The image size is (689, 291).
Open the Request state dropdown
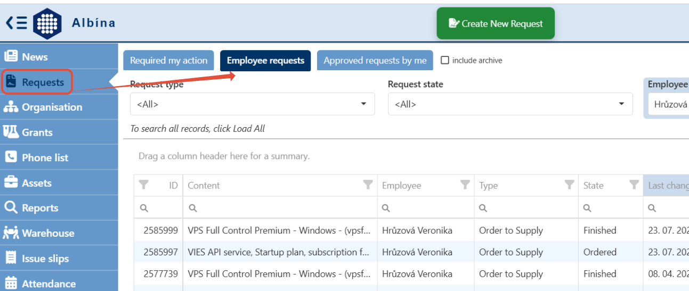[510, 104]
